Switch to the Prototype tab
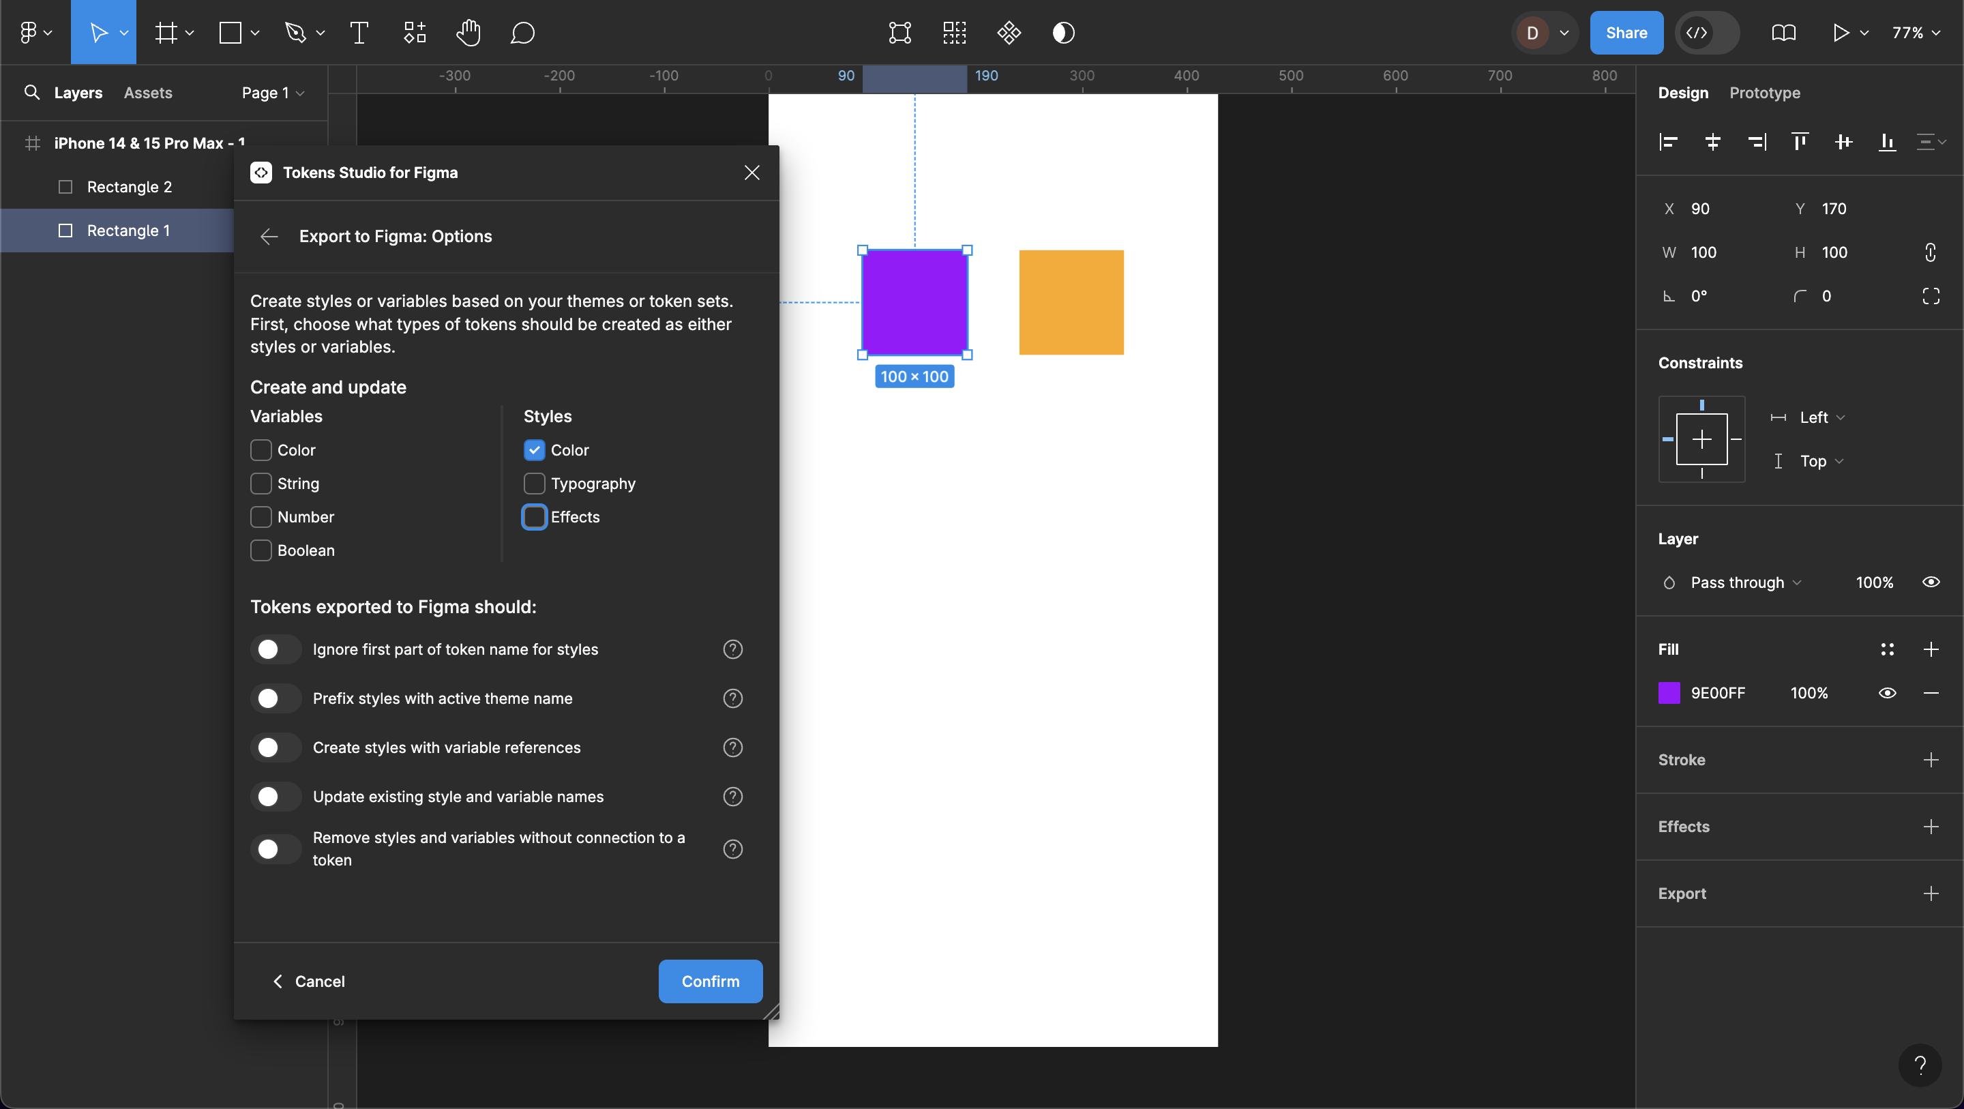 click(1764, 93)
